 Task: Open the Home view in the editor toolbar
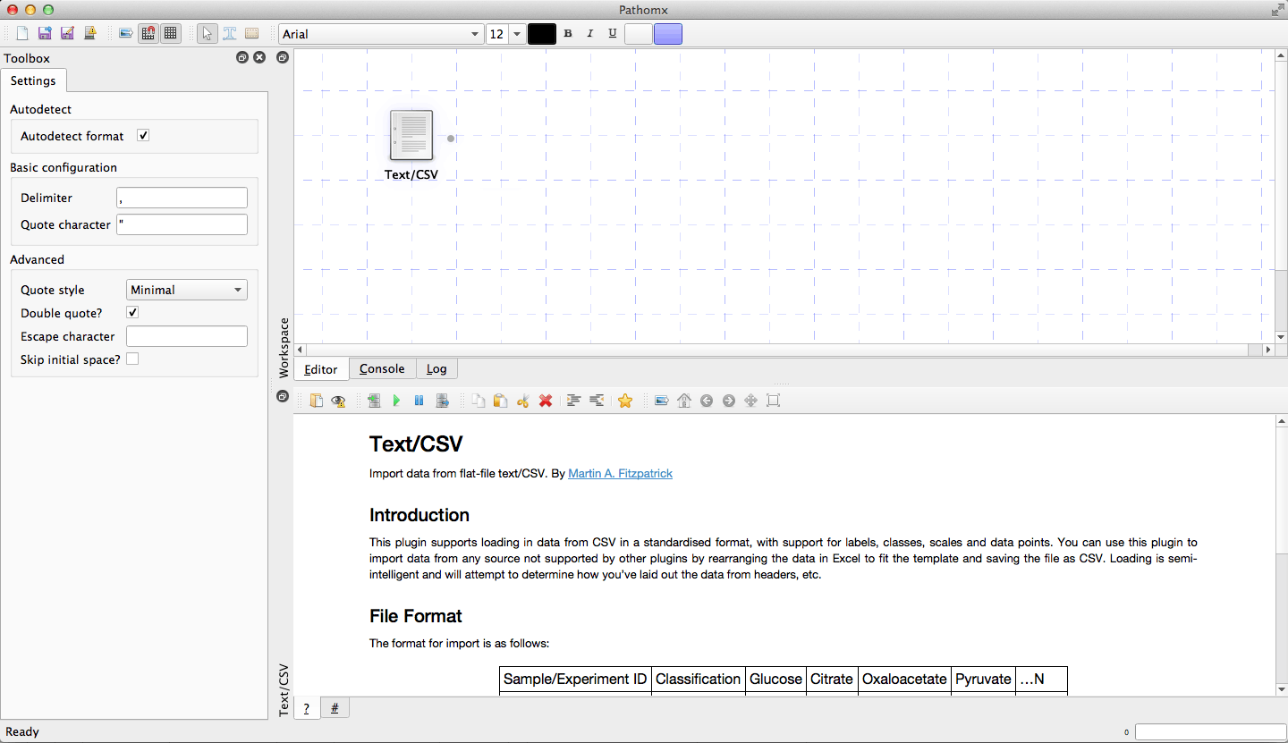tap(684, 401)
